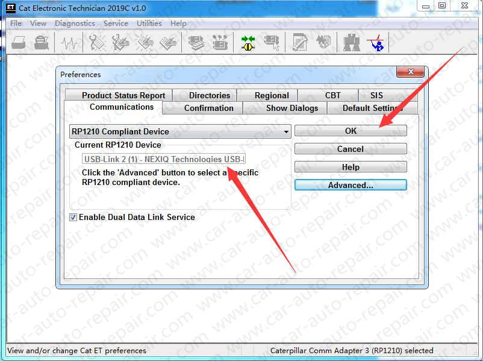Open the RP1210 Compliant Device dropdown
Viewport: 483px width, 361px height.
click(180, 131)
